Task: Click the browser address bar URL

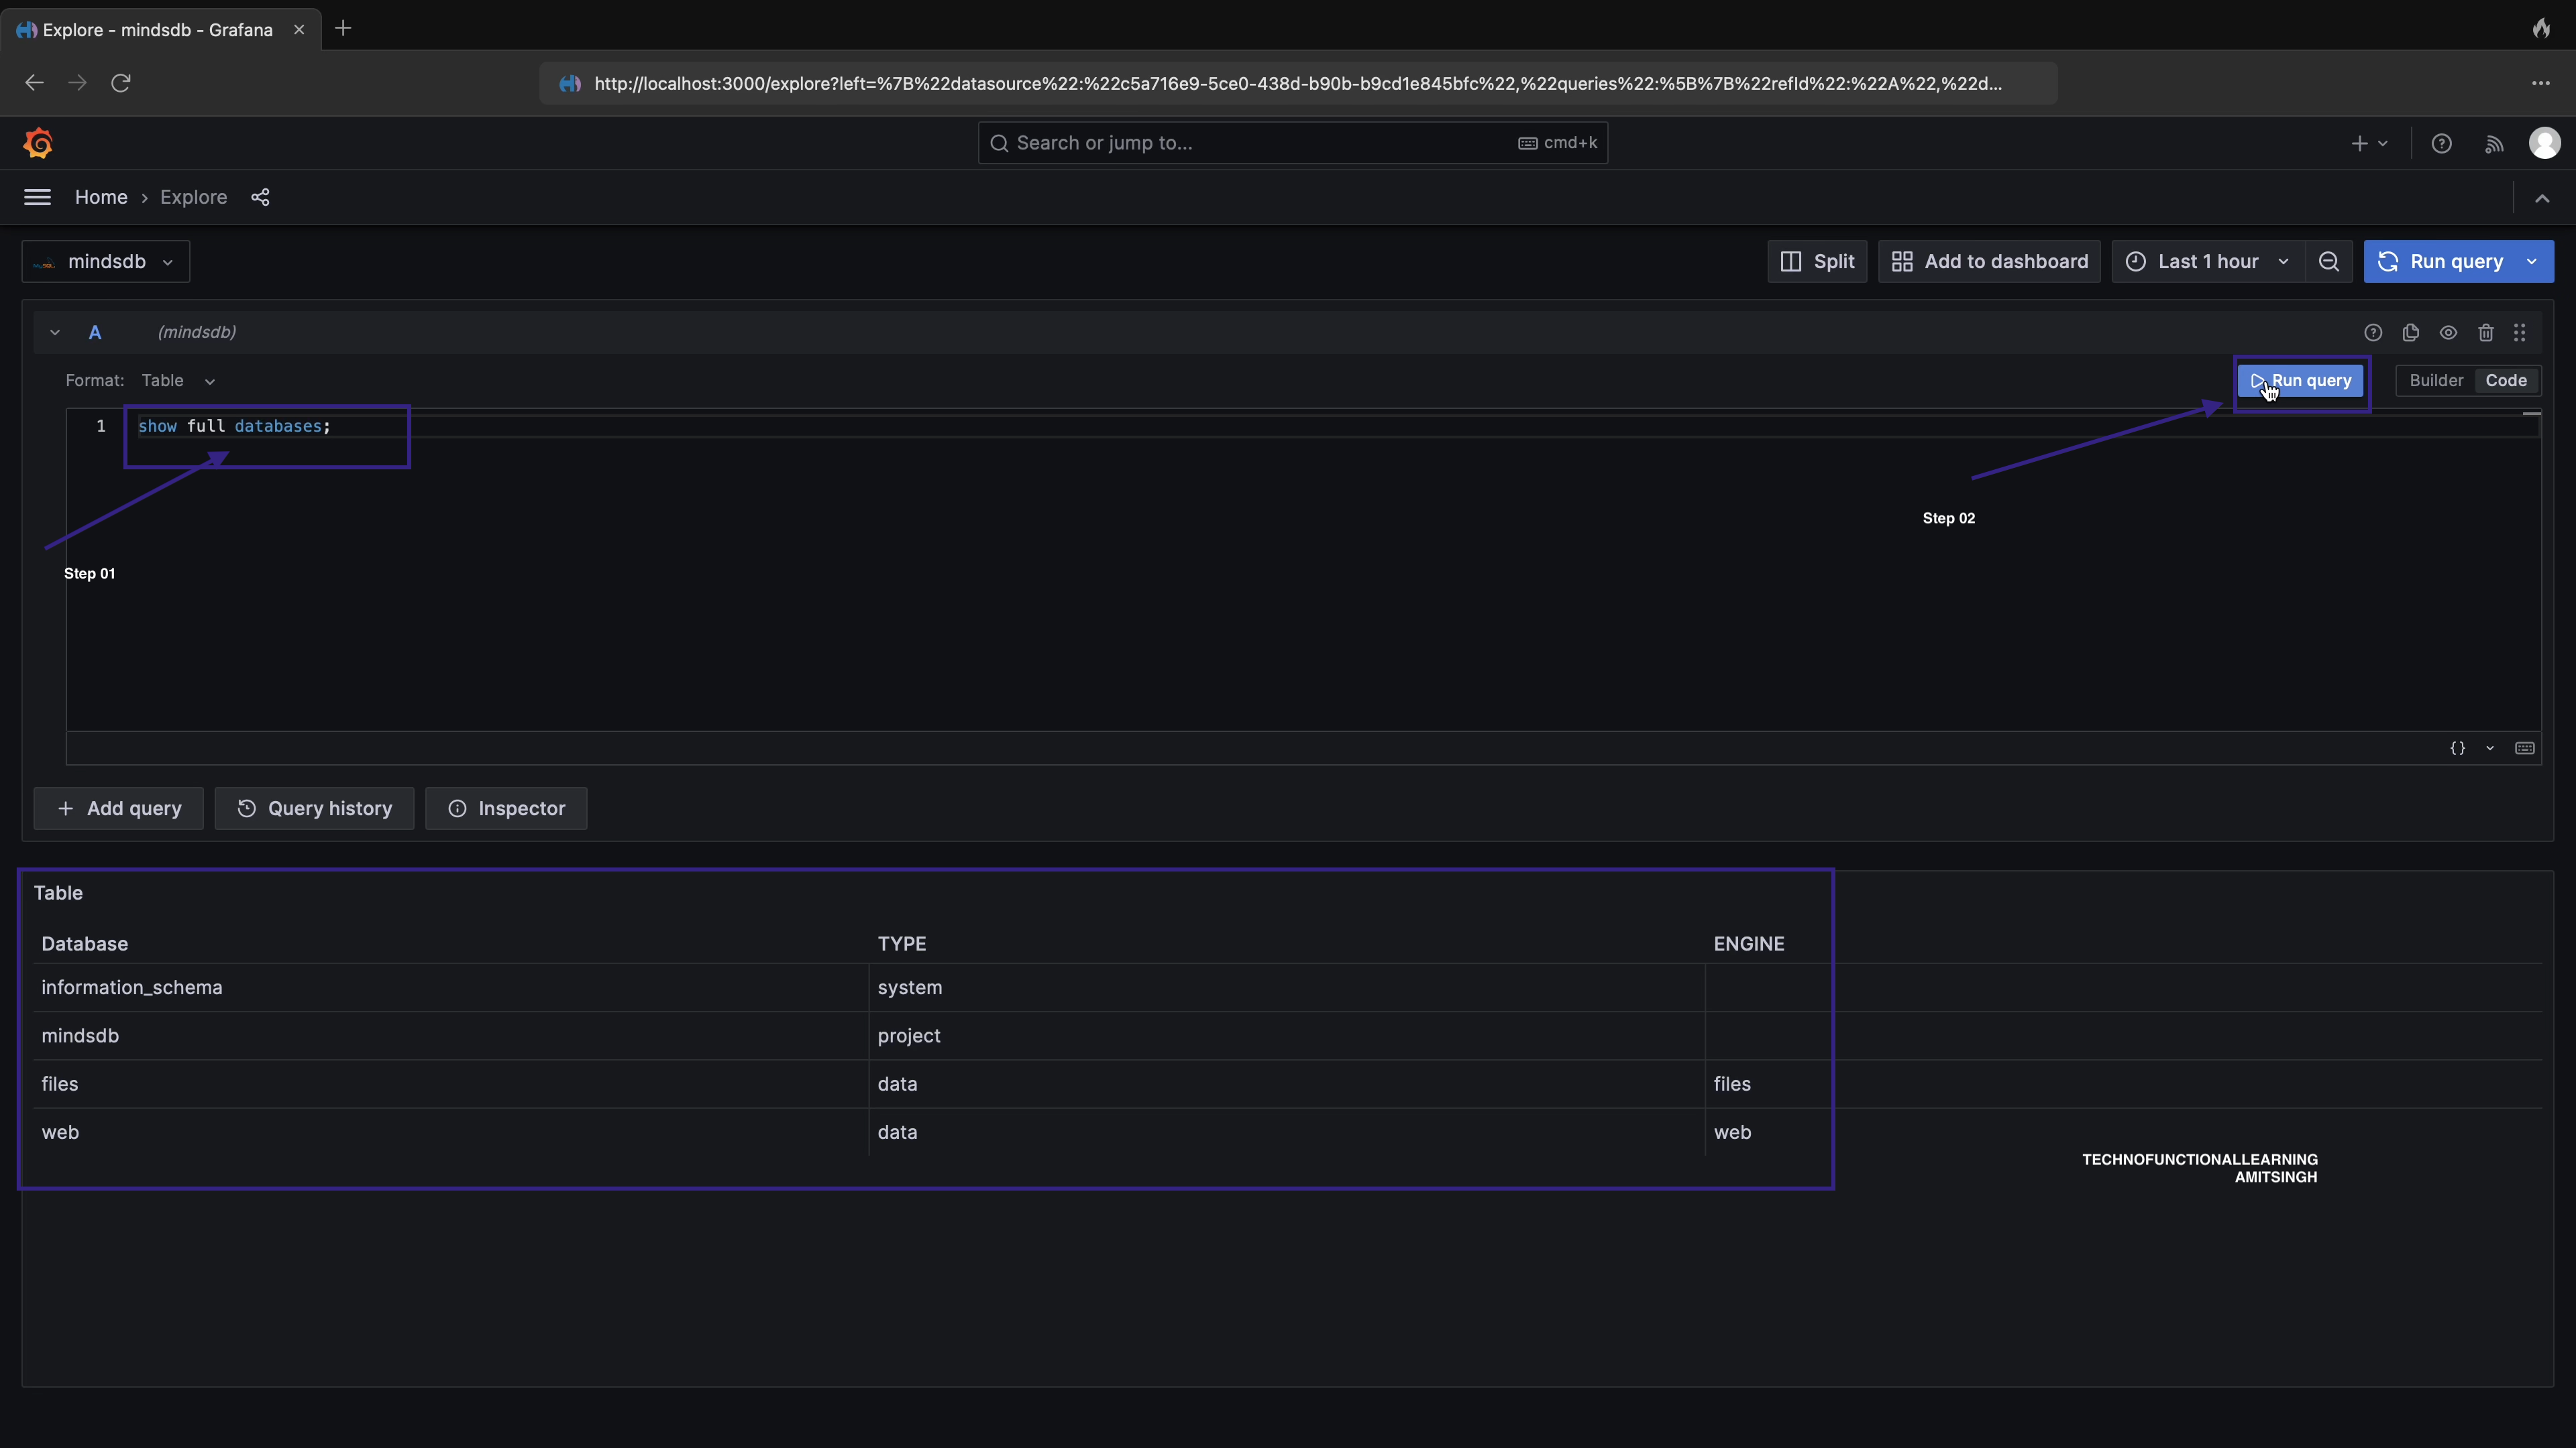Action: (1297, 83)
